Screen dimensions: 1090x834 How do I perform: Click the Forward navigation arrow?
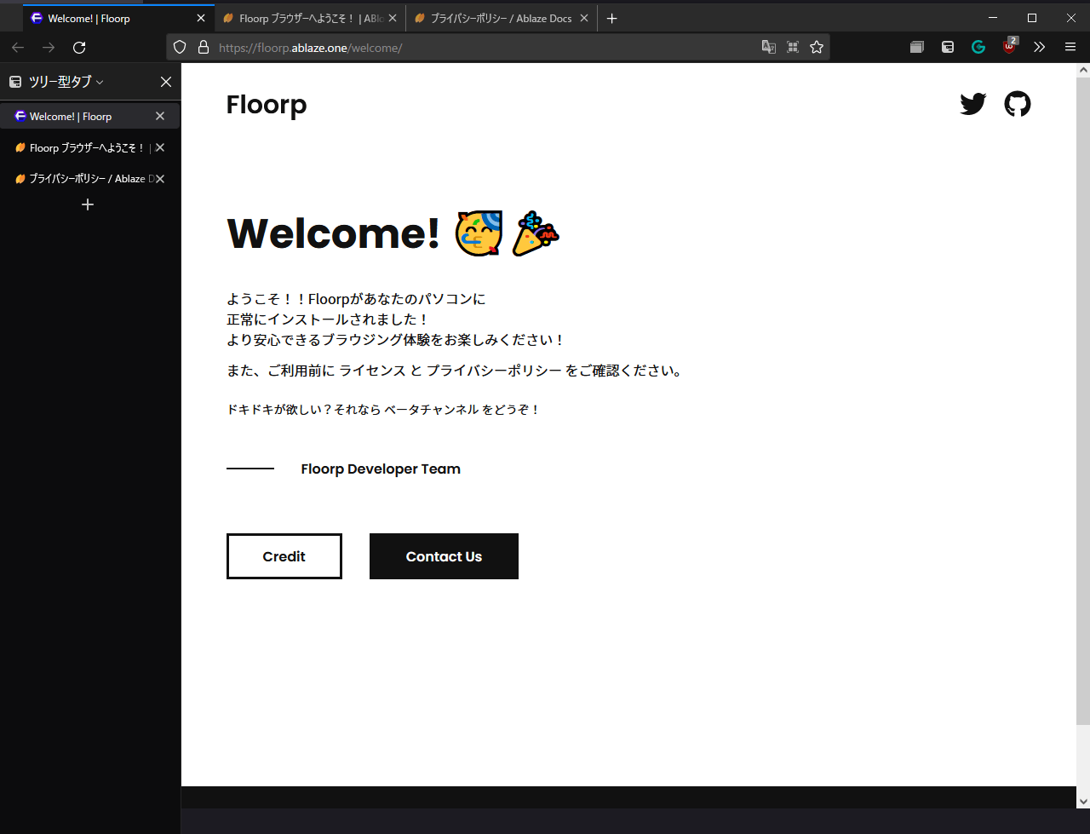click(49, 48)
